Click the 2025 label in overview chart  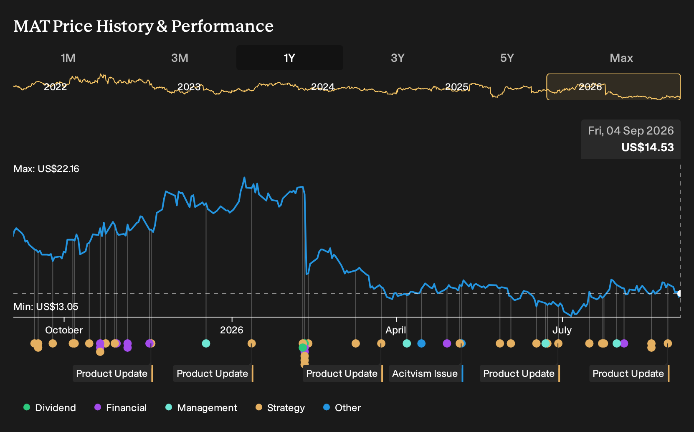[x=456, y=87]
